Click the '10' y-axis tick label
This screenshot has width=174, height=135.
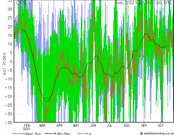tap(10, 44)
